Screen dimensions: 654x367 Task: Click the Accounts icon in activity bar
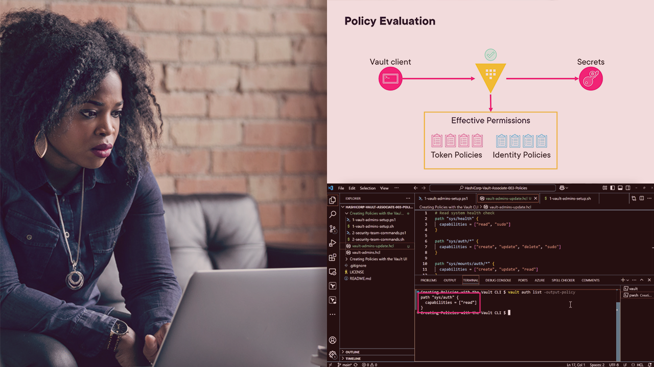click(333, 340)
